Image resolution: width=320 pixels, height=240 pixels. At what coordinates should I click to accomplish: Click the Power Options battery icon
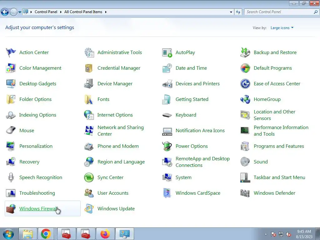pyautogui.click(x=167, y=146)
